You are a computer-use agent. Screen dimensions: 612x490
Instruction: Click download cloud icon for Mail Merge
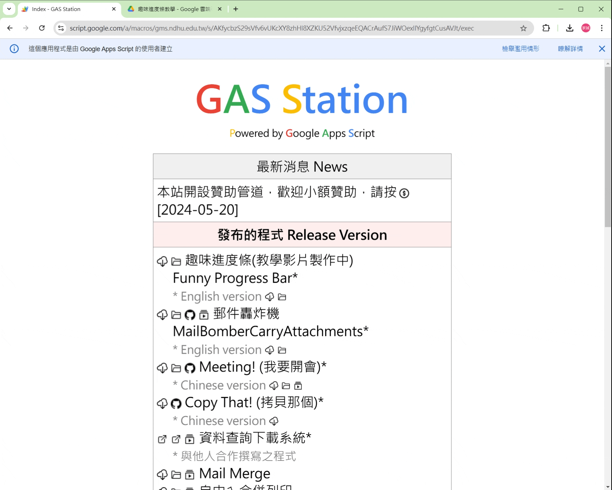pyautogui.click(x=162, y=475)
